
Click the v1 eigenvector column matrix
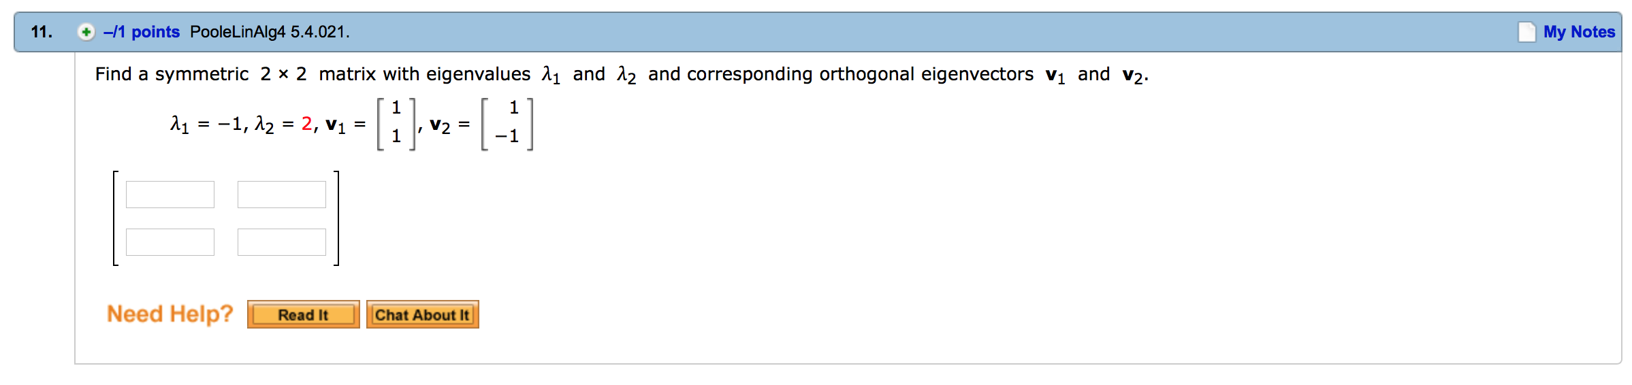click(396, 123)
